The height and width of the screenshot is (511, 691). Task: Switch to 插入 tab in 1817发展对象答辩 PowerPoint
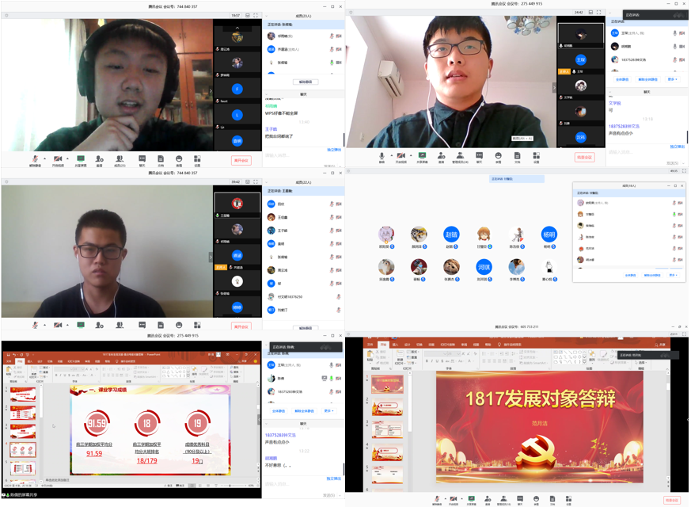click(x=395, y=345)
